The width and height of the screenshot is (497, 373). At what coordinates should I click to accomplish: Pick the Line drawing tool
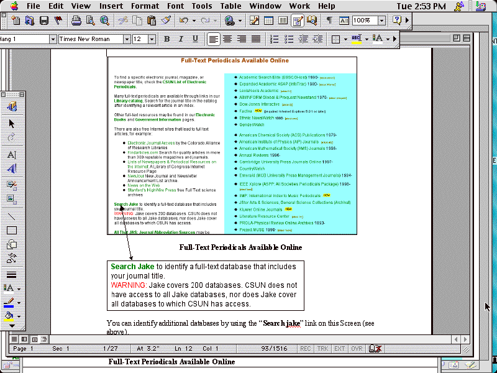(12, 216)
